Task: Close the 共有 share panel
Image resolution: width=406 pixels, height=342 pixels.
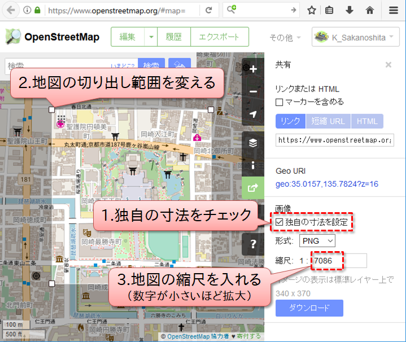Action: (388, 65)
